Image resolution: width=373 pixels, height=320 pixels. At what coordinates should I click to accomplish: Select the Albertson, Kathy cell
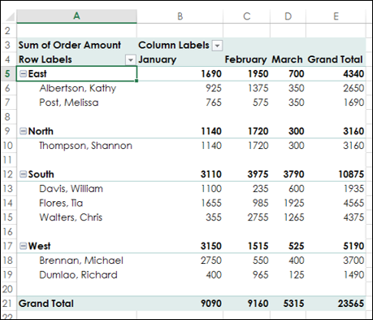[76, 88]
